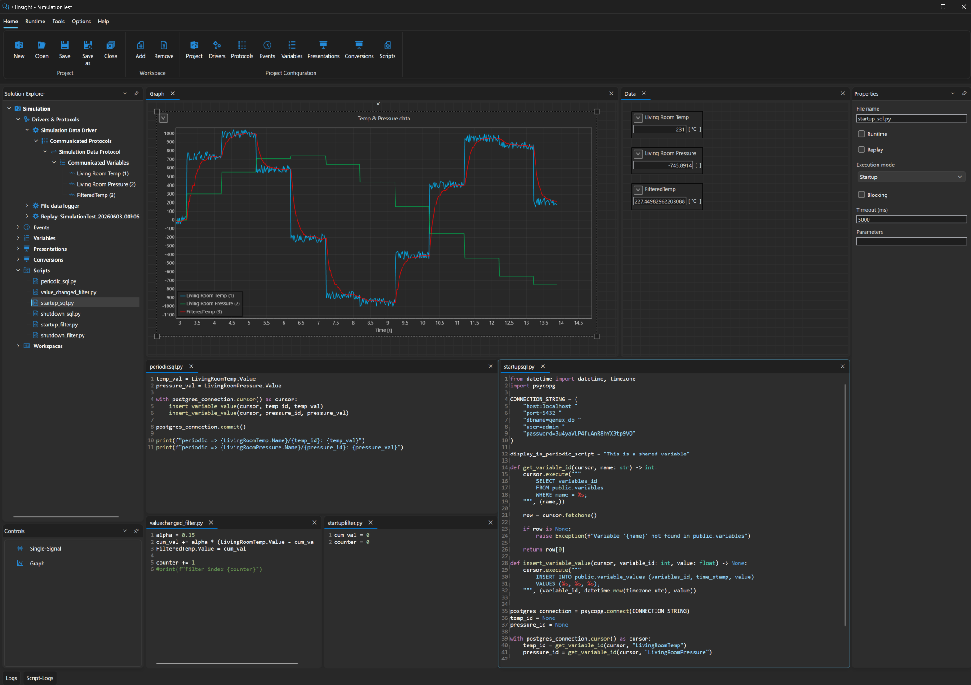Image resolution: width=971 pixels, height=685 pixels.
Task: Select periodic_sql.py in the Scripts tree
Action: [58, 281]
